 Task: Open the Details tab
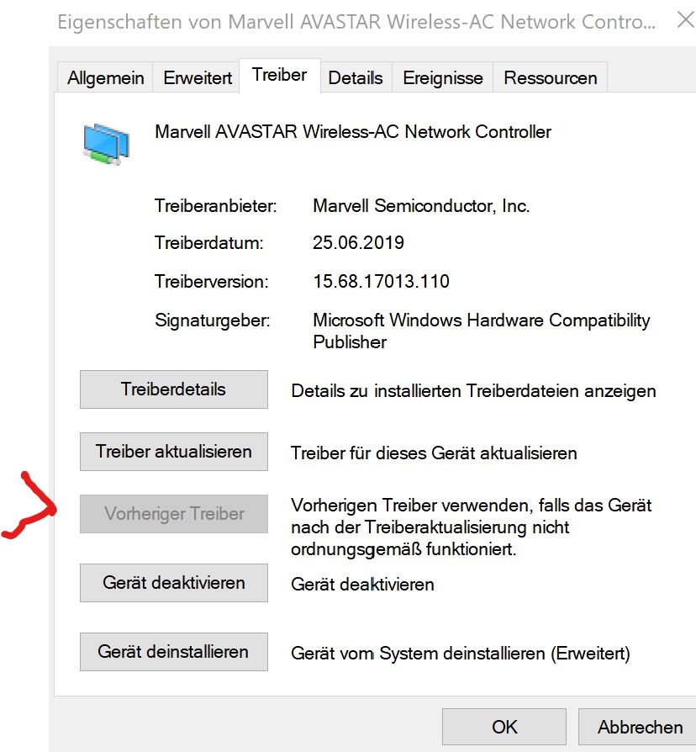click(356, 77)
